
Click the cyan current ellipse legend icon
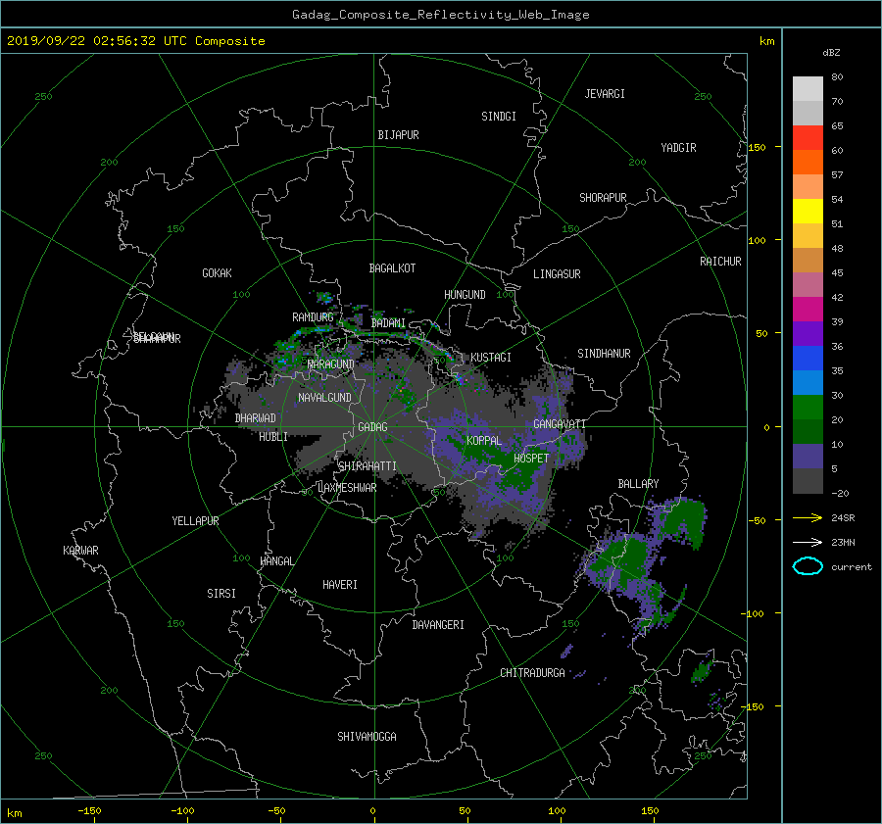(808, 566)
